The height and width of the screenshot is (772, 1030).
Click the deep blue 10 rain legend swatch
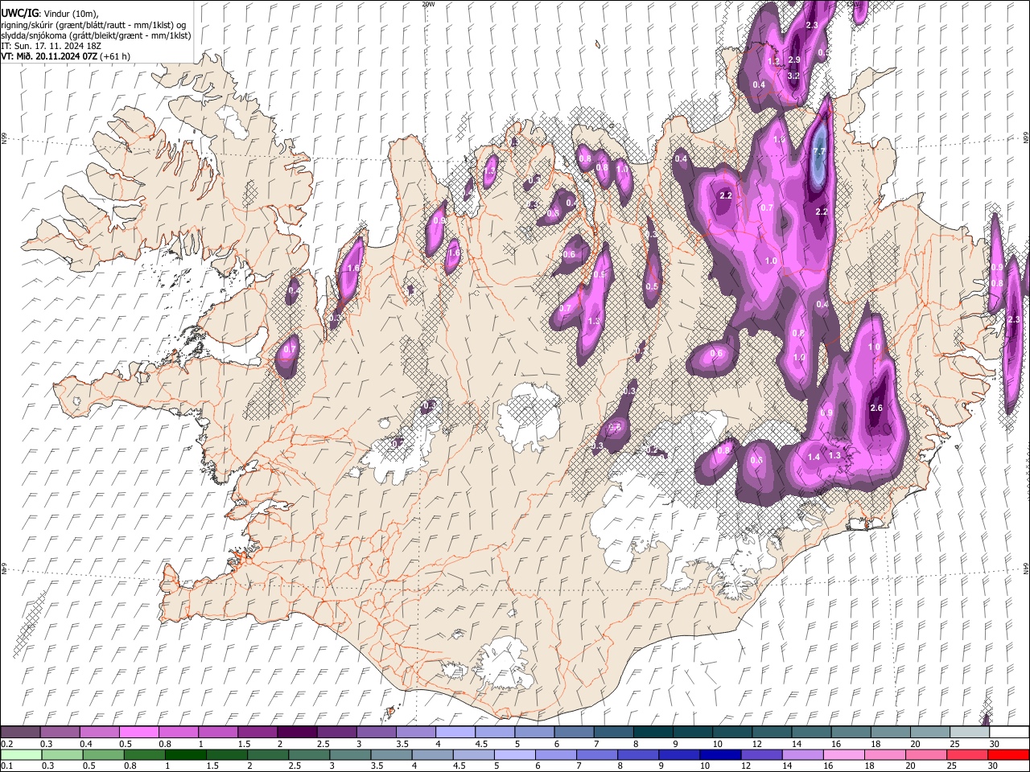coord(719,755)
